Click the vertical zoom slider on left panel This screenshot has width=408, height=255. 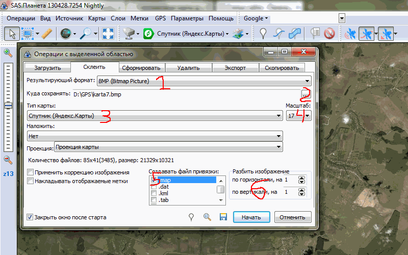coord(8,106)
